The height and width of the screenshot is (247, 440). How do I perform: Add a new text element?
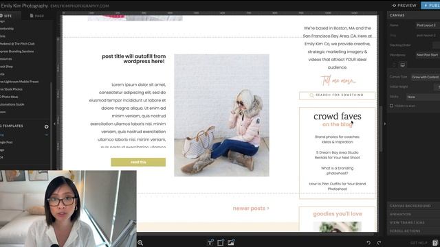(210, 242)
